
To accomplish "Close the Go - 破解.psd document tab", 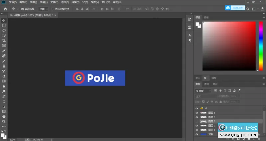I will click(55, 15).
